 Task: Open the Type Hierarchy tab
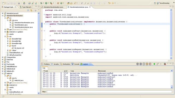(25, 7)
